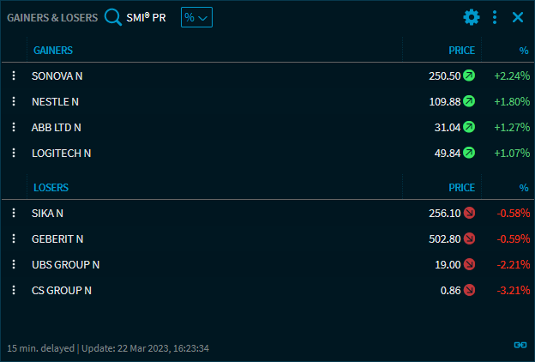Viewport: 535px width, 362px height.
Task: Open the row menu for NESTLE N
Action: pyautogui.click(x=14, y=101)
